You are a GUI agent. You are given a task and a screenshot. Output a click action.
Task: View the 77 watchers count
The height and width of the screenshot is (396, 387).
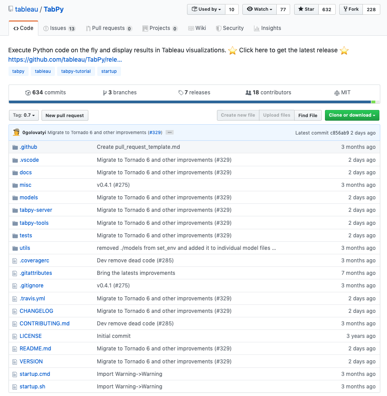coord(283,9)
